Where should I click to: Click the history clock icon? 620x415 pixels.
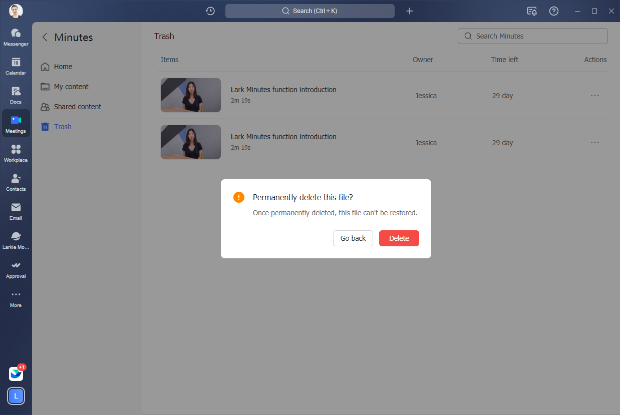pos(210,11)
